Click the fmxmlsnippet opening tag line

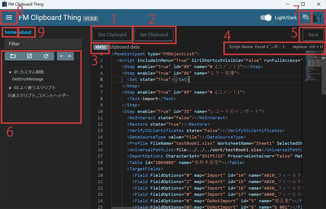pyautogui.click(x=155, y=54)
